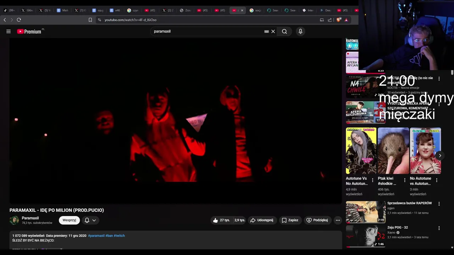This screenshot has height=255, width=454.
Task: Click the 1 072 089 wyświetleń view count
Action: point(28,236)
